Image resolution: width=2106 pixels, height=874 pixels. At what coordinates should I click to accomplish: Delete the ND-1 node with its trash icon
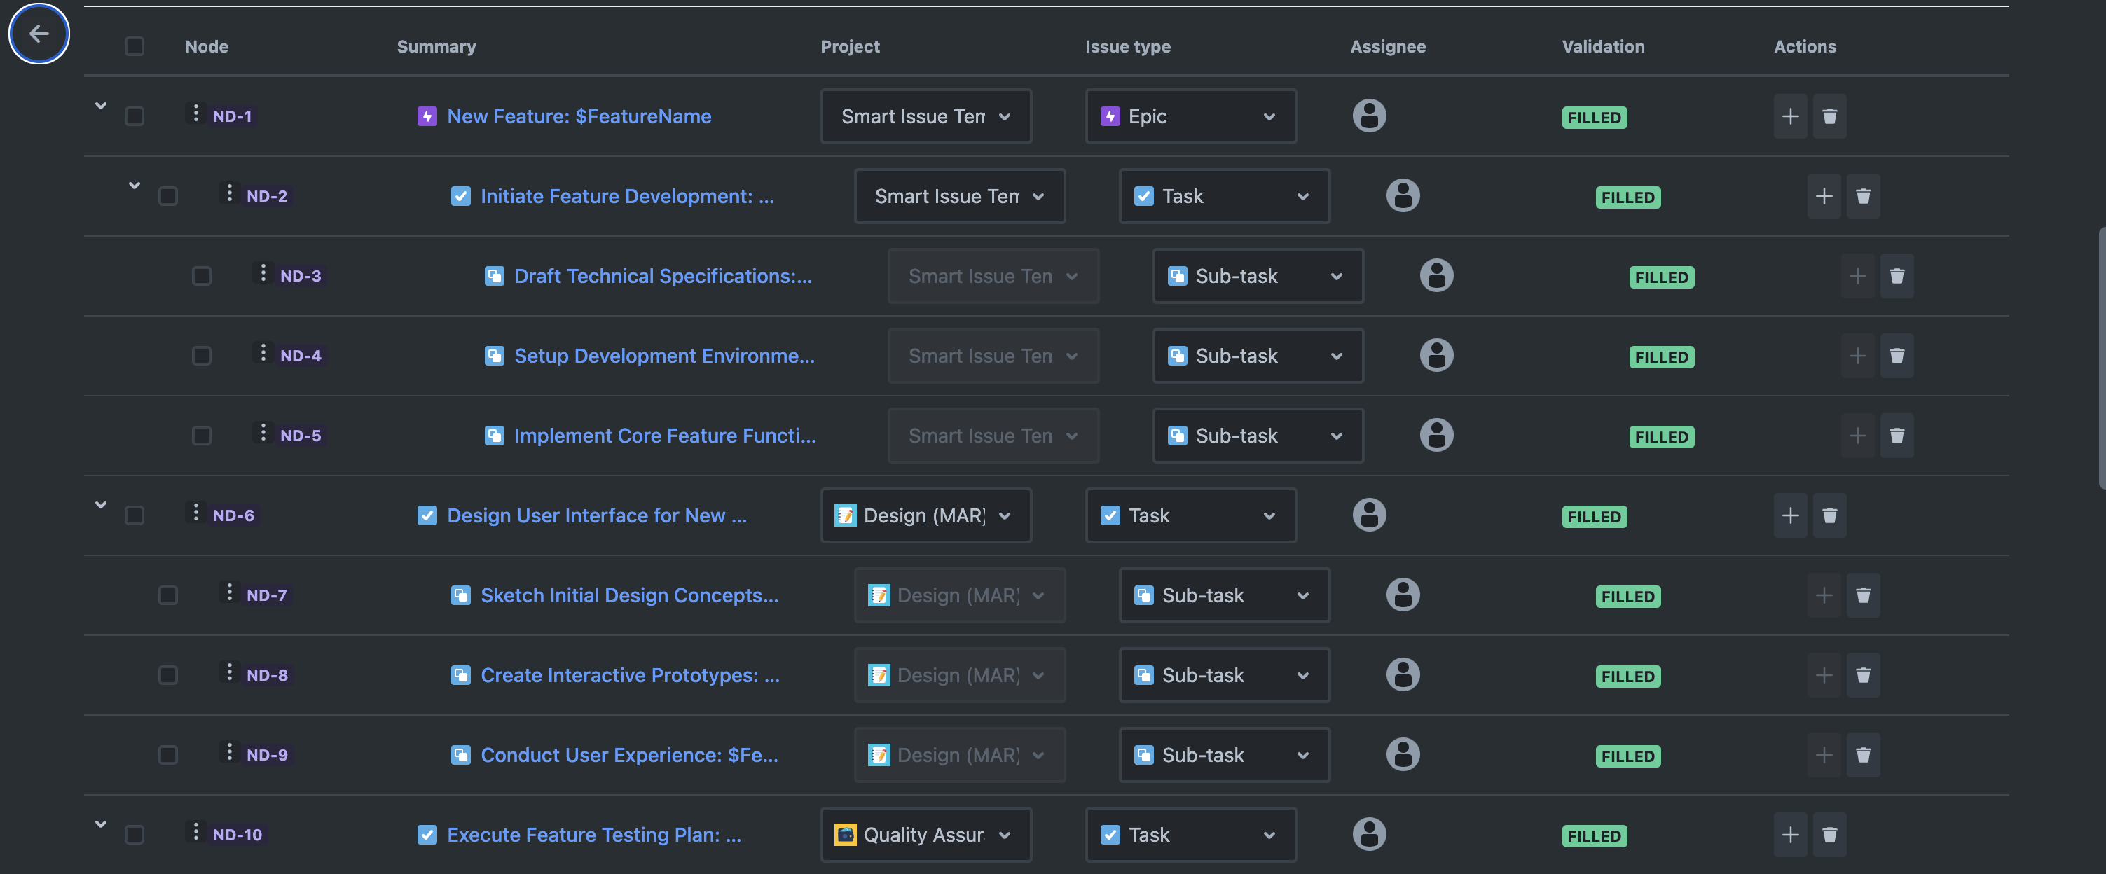click(x=1830, y=116)
